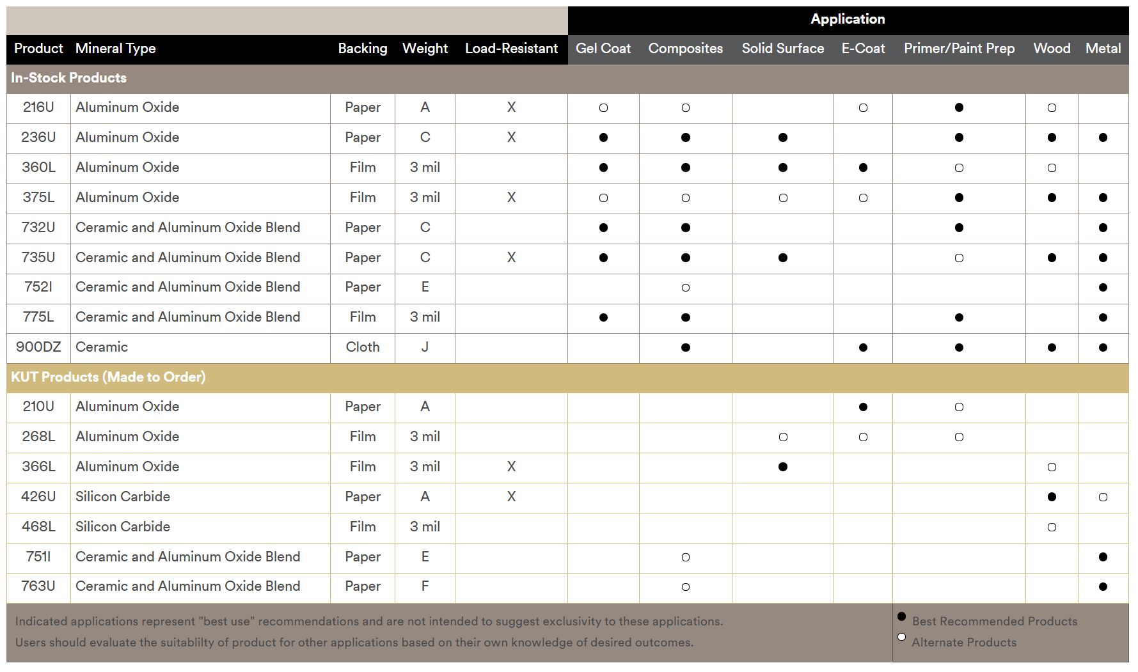Viewport: 1138px width, 672px height.
Task: Click the product code 360L
Action: (38, 168)
